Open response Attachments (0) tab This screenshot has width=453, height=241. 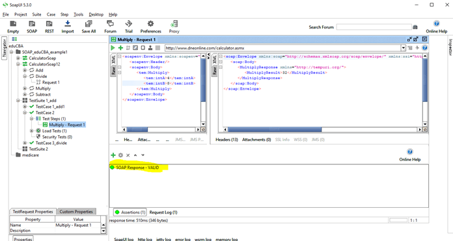[256, 140]
